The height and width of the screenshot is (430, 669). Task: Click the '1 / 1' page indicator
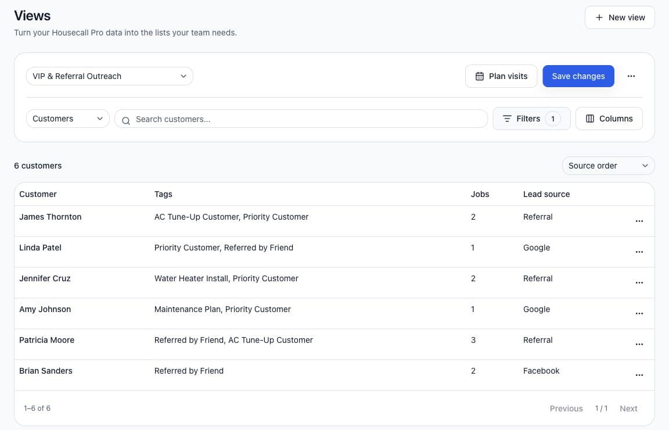pos(601,408)
